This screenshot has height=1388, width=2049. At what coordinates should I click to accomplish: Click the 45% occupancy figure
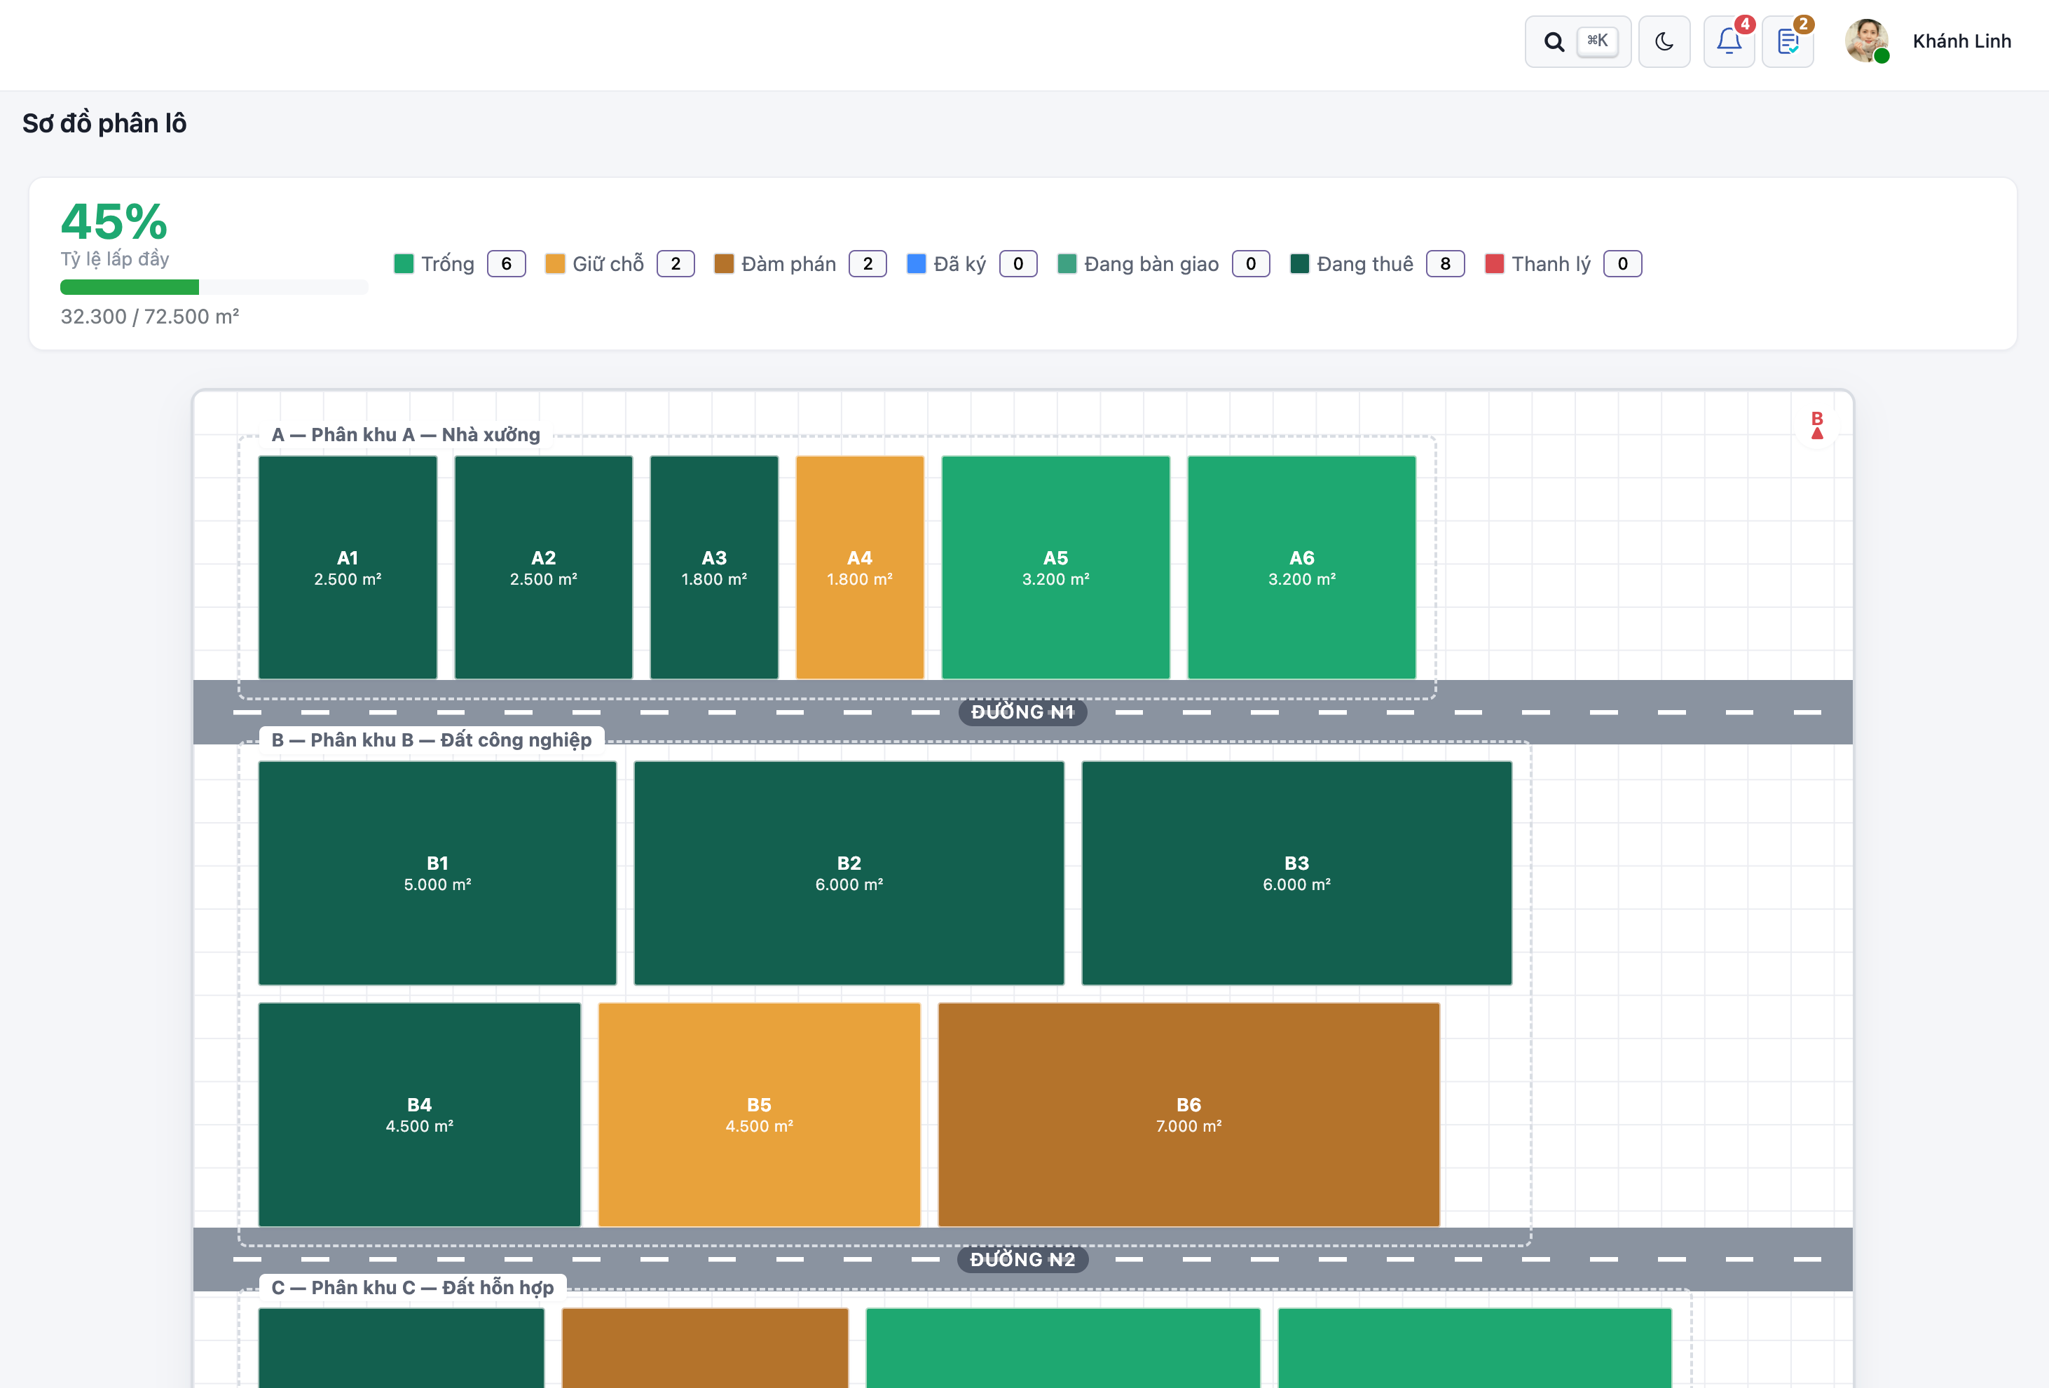[x=115, y=221]
